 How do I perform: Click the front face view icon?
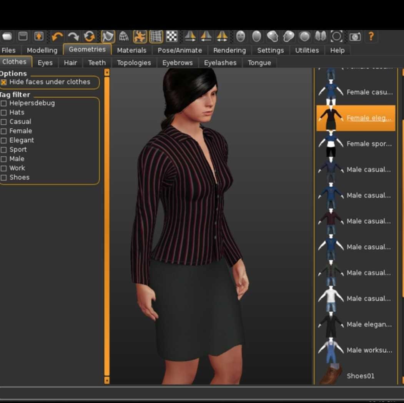[x=241, y=37]
